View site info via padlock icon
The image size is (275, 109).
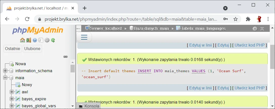[x=39, y=19]
